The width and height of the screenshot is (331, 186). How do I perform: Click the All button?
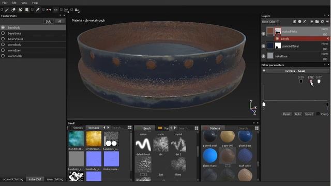point(60,21)
